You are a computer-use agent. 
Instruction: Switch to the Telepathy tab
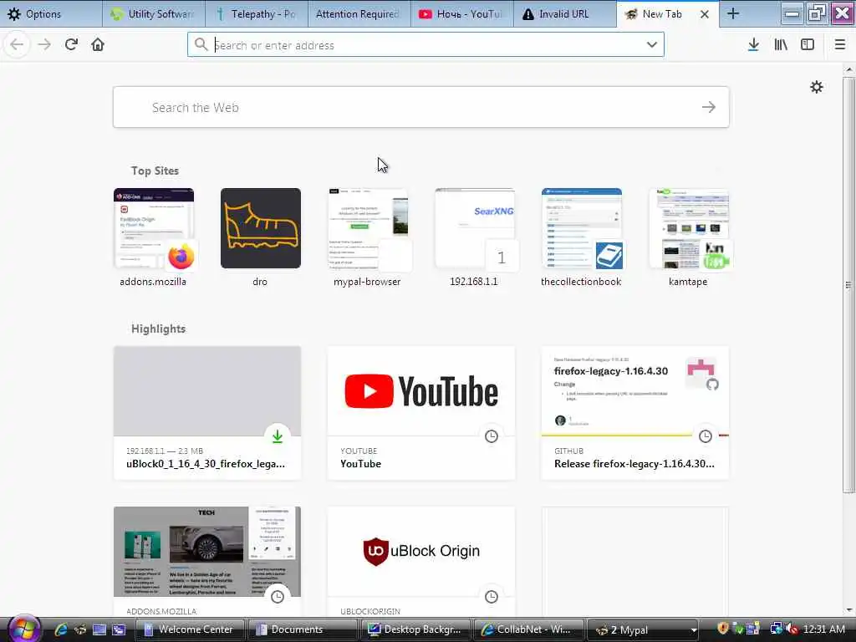pyautogui.click(x=257, y=13)
